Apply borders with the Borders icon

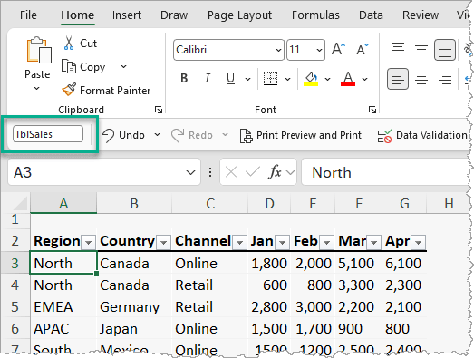270,79
